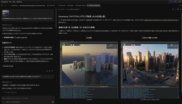Go forward with the right arrow

point(8,5)
